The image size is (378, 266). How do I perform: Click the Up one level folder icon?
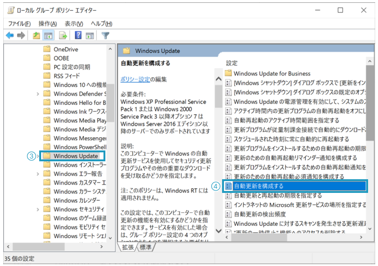coord(36,36)
